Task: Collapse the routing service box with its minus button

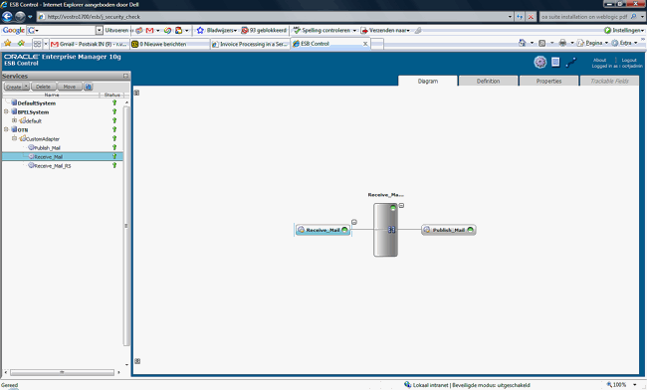Action: coord(401,205)
